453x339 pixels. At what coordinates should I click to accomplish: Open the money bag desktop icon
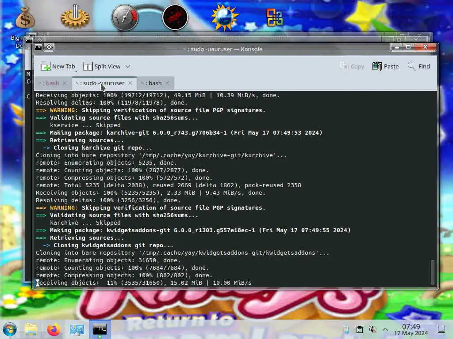pyautogui.click(x=25, y=18)
